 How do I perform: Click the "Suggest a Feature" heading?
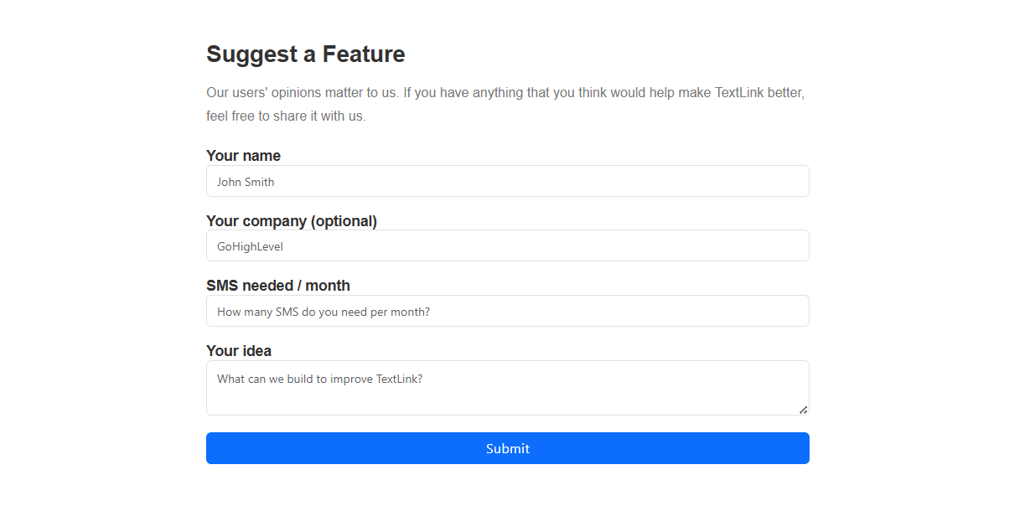click(305, 54)
